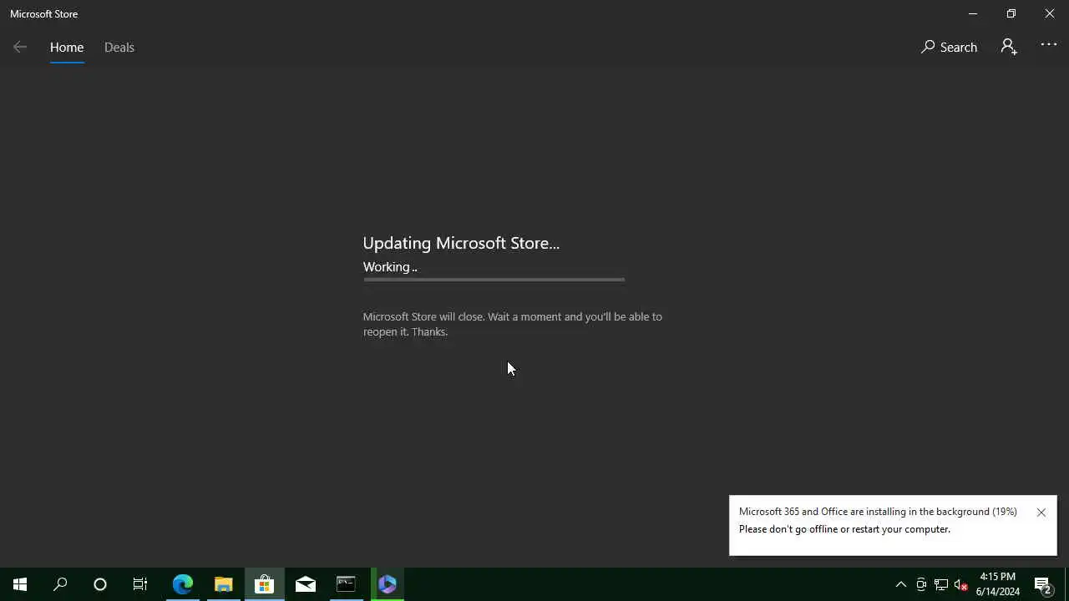The width and height of the screenshot is (1069, 601).
Task: Click the Microsoft Store taskbar icon
Action: coord(264,584)
